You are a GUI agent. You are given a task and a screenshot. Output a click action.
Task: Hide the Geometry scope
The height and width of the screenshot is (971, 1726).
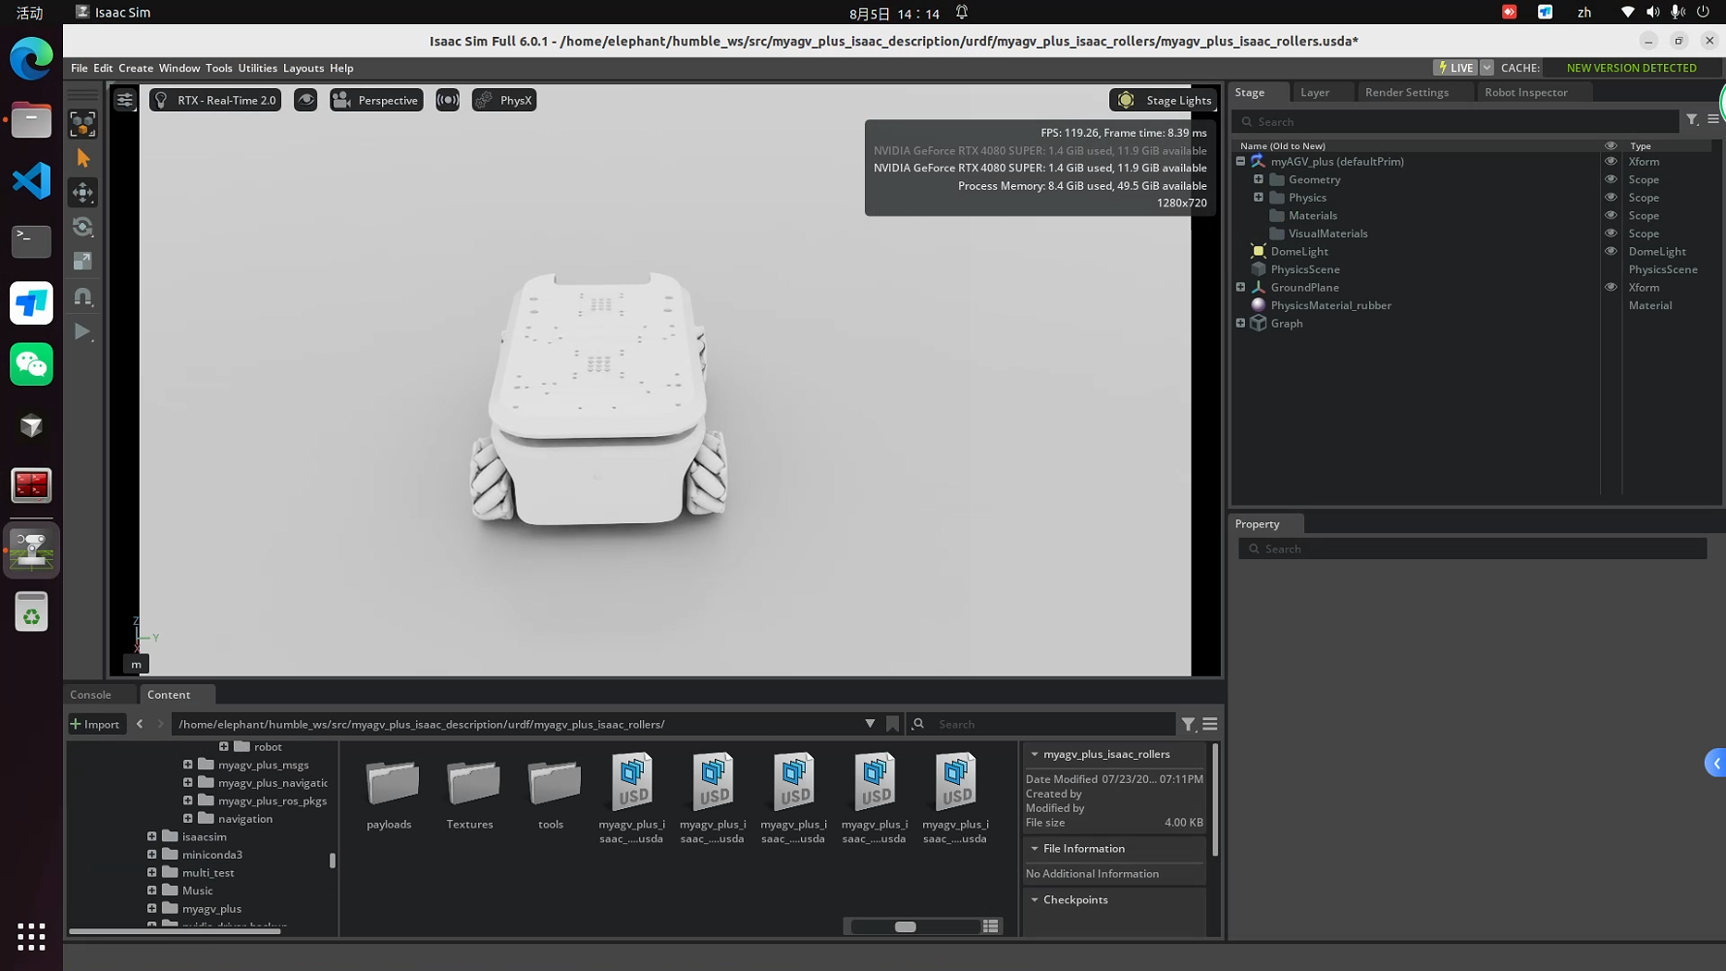[1611, 179]
